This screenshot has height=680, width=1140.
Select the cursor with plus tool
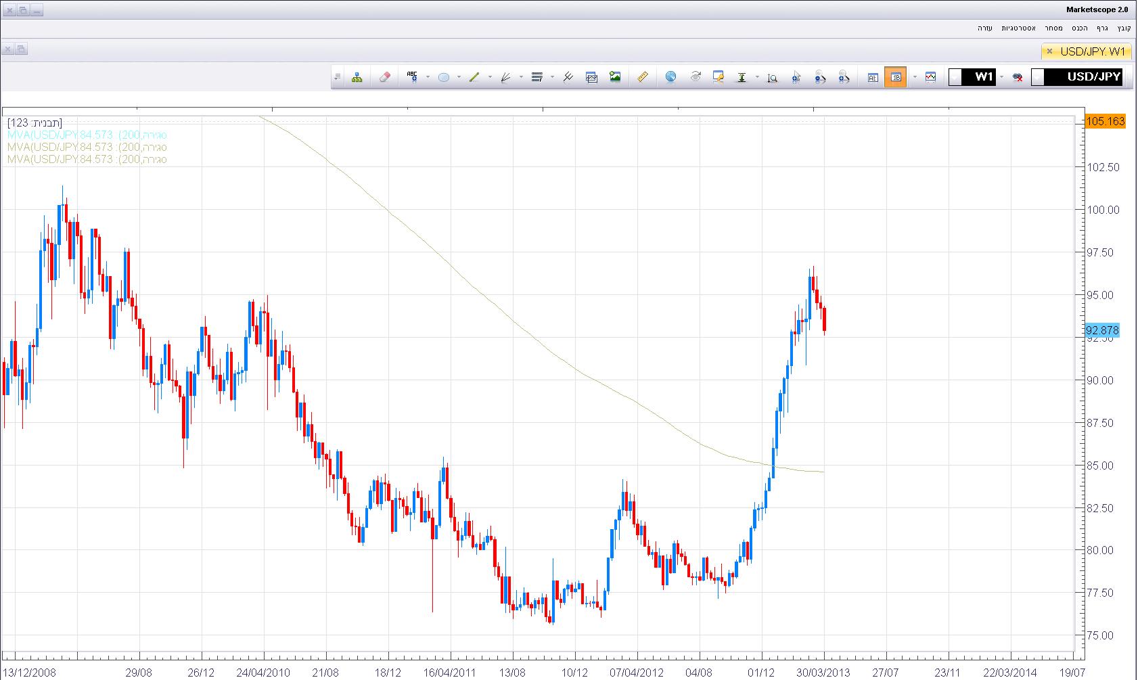coord(796,77)
